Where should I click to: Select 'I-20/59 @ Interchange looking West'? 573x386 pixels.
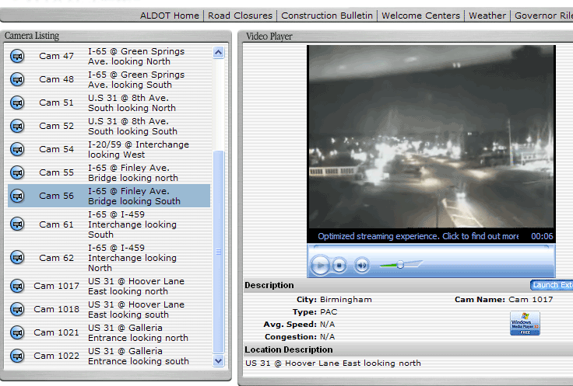tap(139, 149)
